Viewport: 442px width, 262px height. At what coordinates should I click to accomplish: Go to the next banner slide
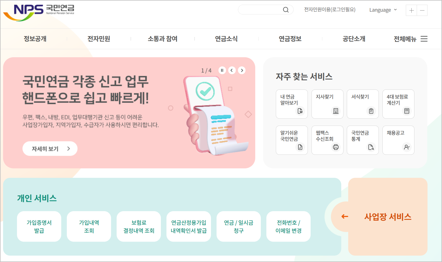[242, 70]
